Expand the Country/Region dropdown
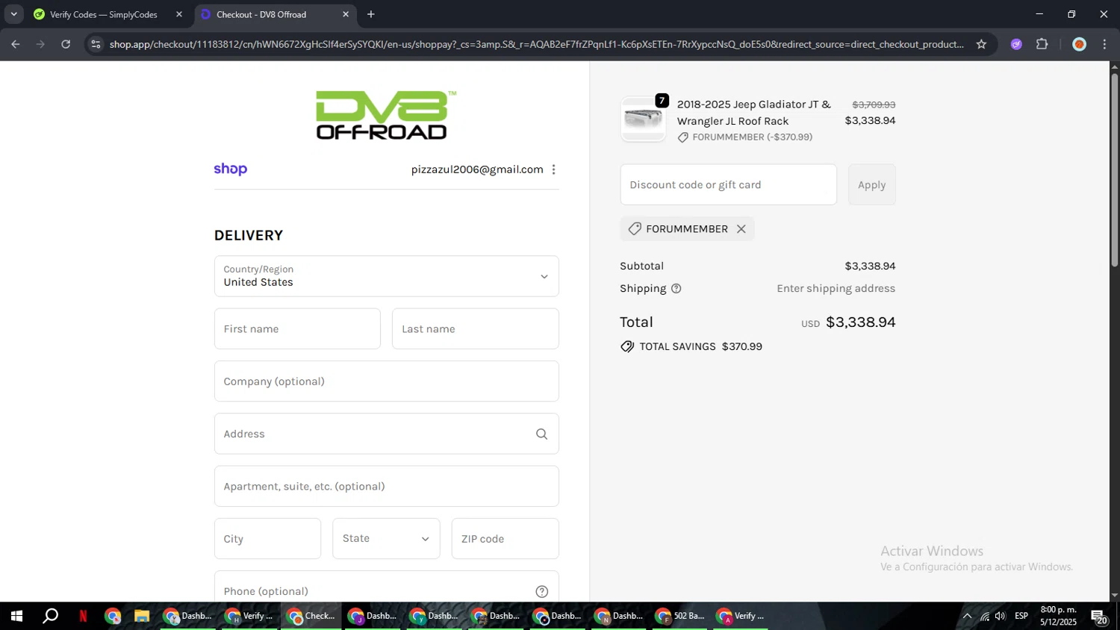The width and height of the screenshot is (1120, 630). (386, 276)
